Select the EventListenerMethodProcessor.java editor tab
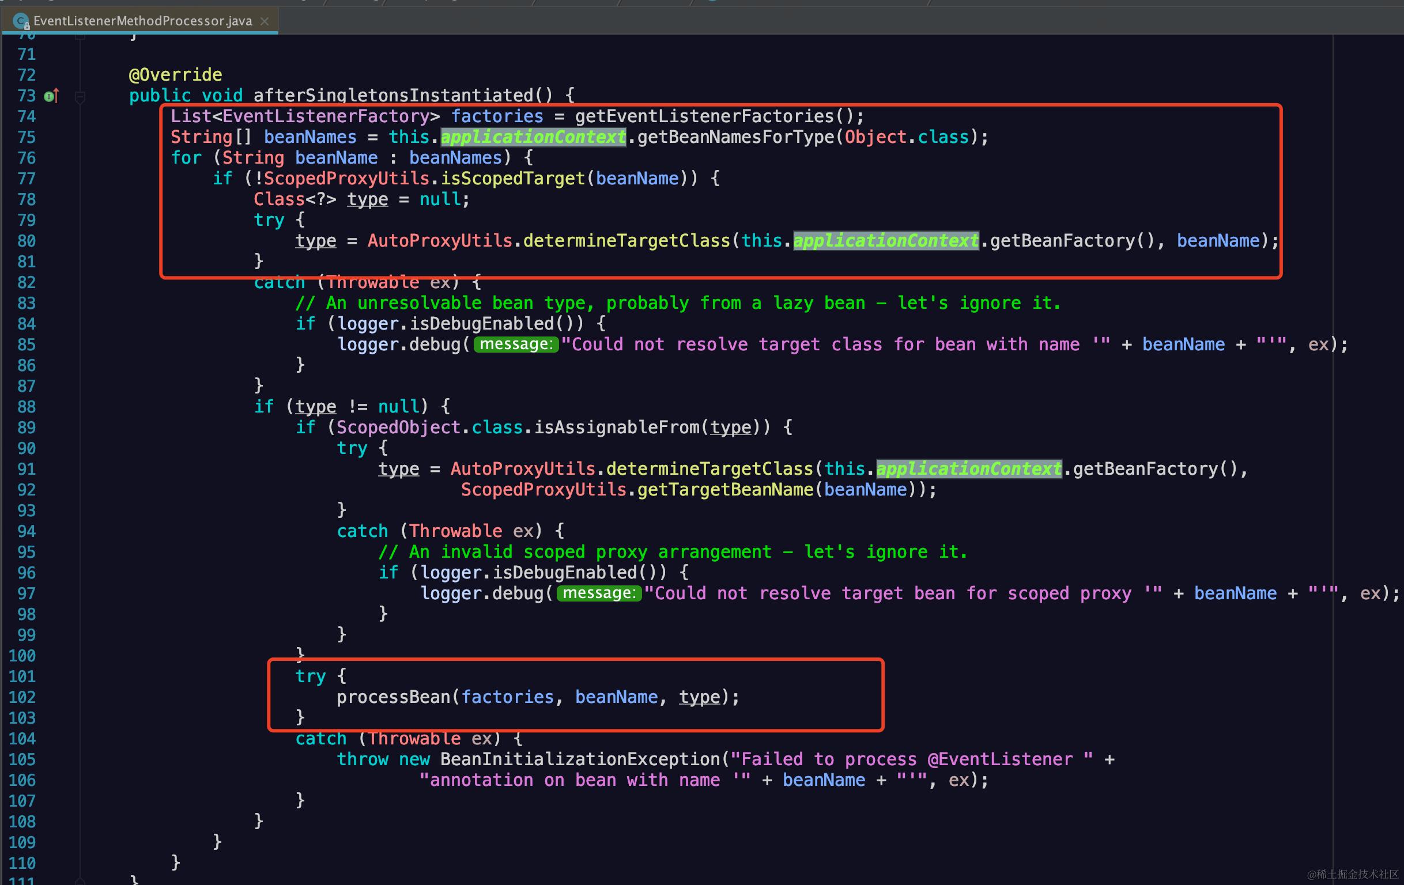The width and height of the screenshot is (1404, 885). [x=142, y=21]
